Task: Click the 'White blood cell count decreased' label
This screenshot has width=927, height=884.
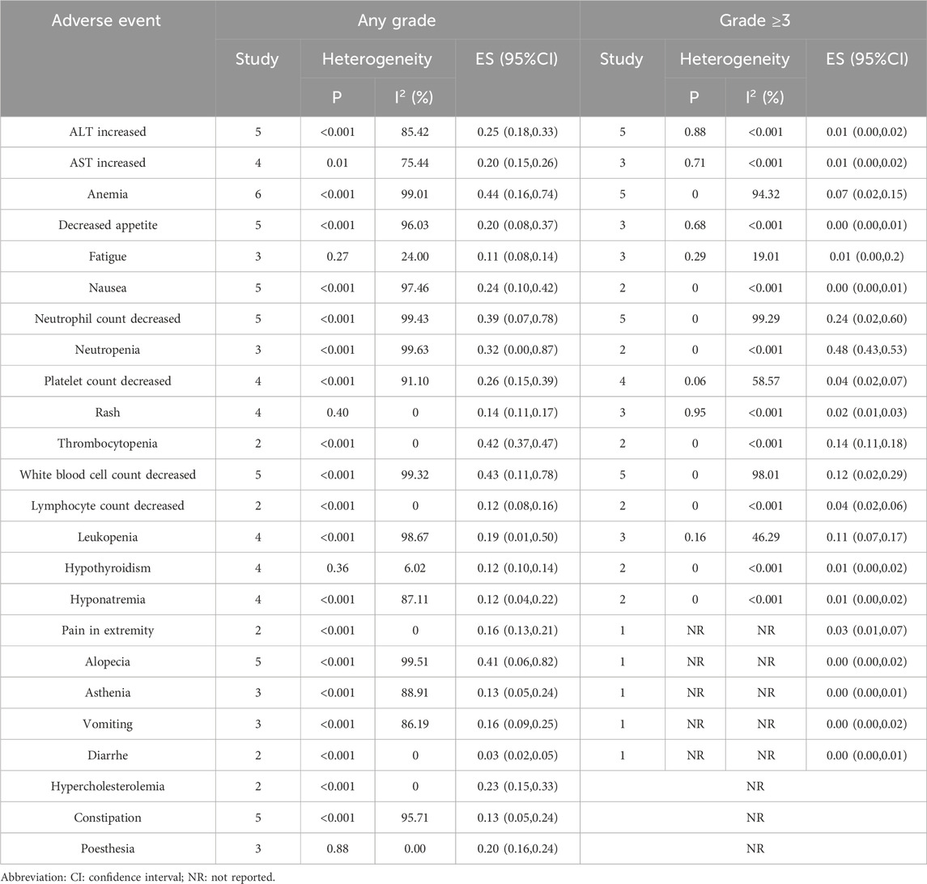Action: point(108,474)
